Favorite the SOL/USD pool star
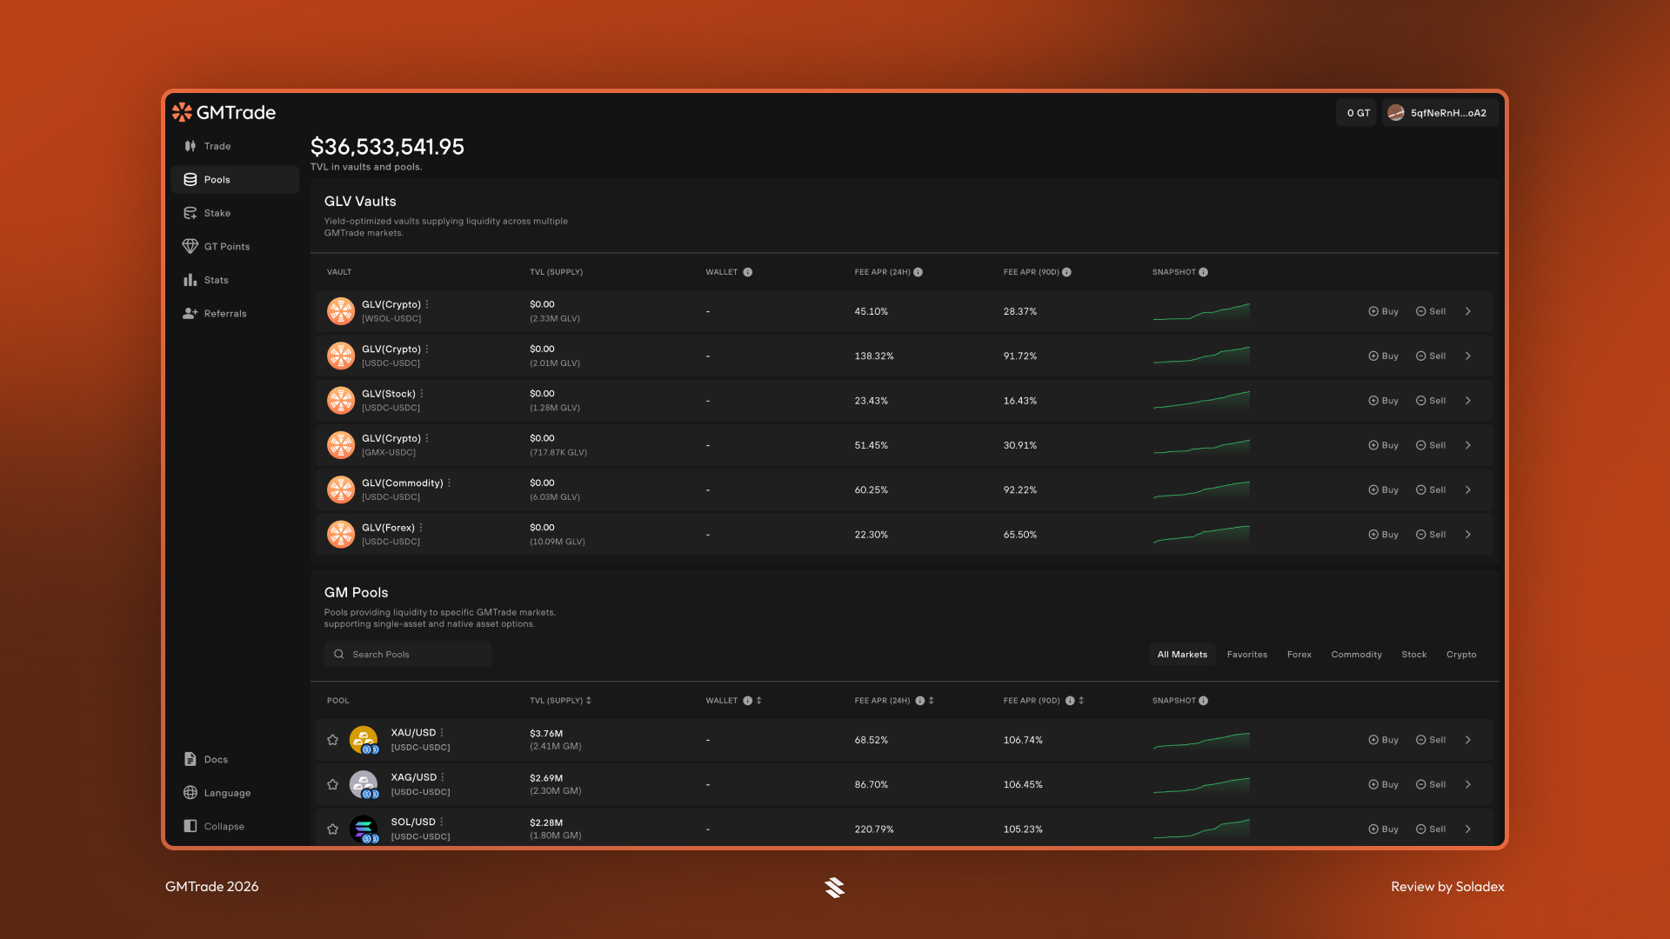This screenshot has width=1670, height=939. 332,829
